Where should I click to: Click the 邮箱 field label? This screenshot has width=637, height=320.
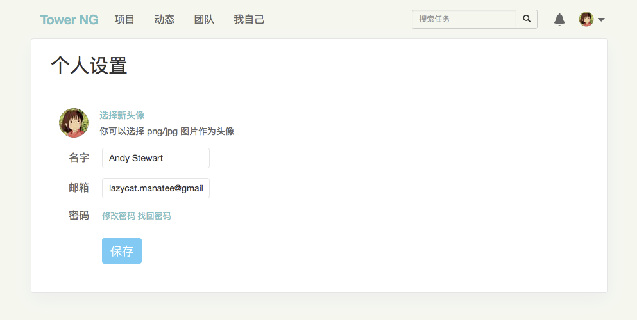pos(79,188)
